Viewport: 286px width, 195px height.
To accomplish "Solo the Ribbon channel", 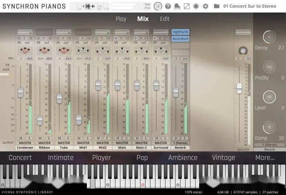I will [48, 138].
